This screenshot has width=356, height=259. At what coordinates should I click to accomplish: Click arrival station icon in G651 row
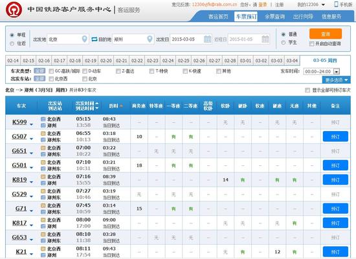pyautogui.click(x=43, y=154)
